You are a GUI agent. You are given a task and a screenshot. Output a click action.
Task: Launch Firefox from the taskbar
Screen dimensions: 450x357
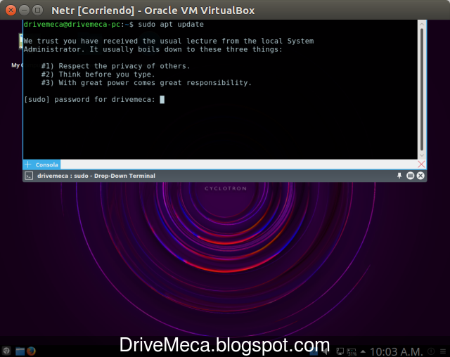pos(31,351)
